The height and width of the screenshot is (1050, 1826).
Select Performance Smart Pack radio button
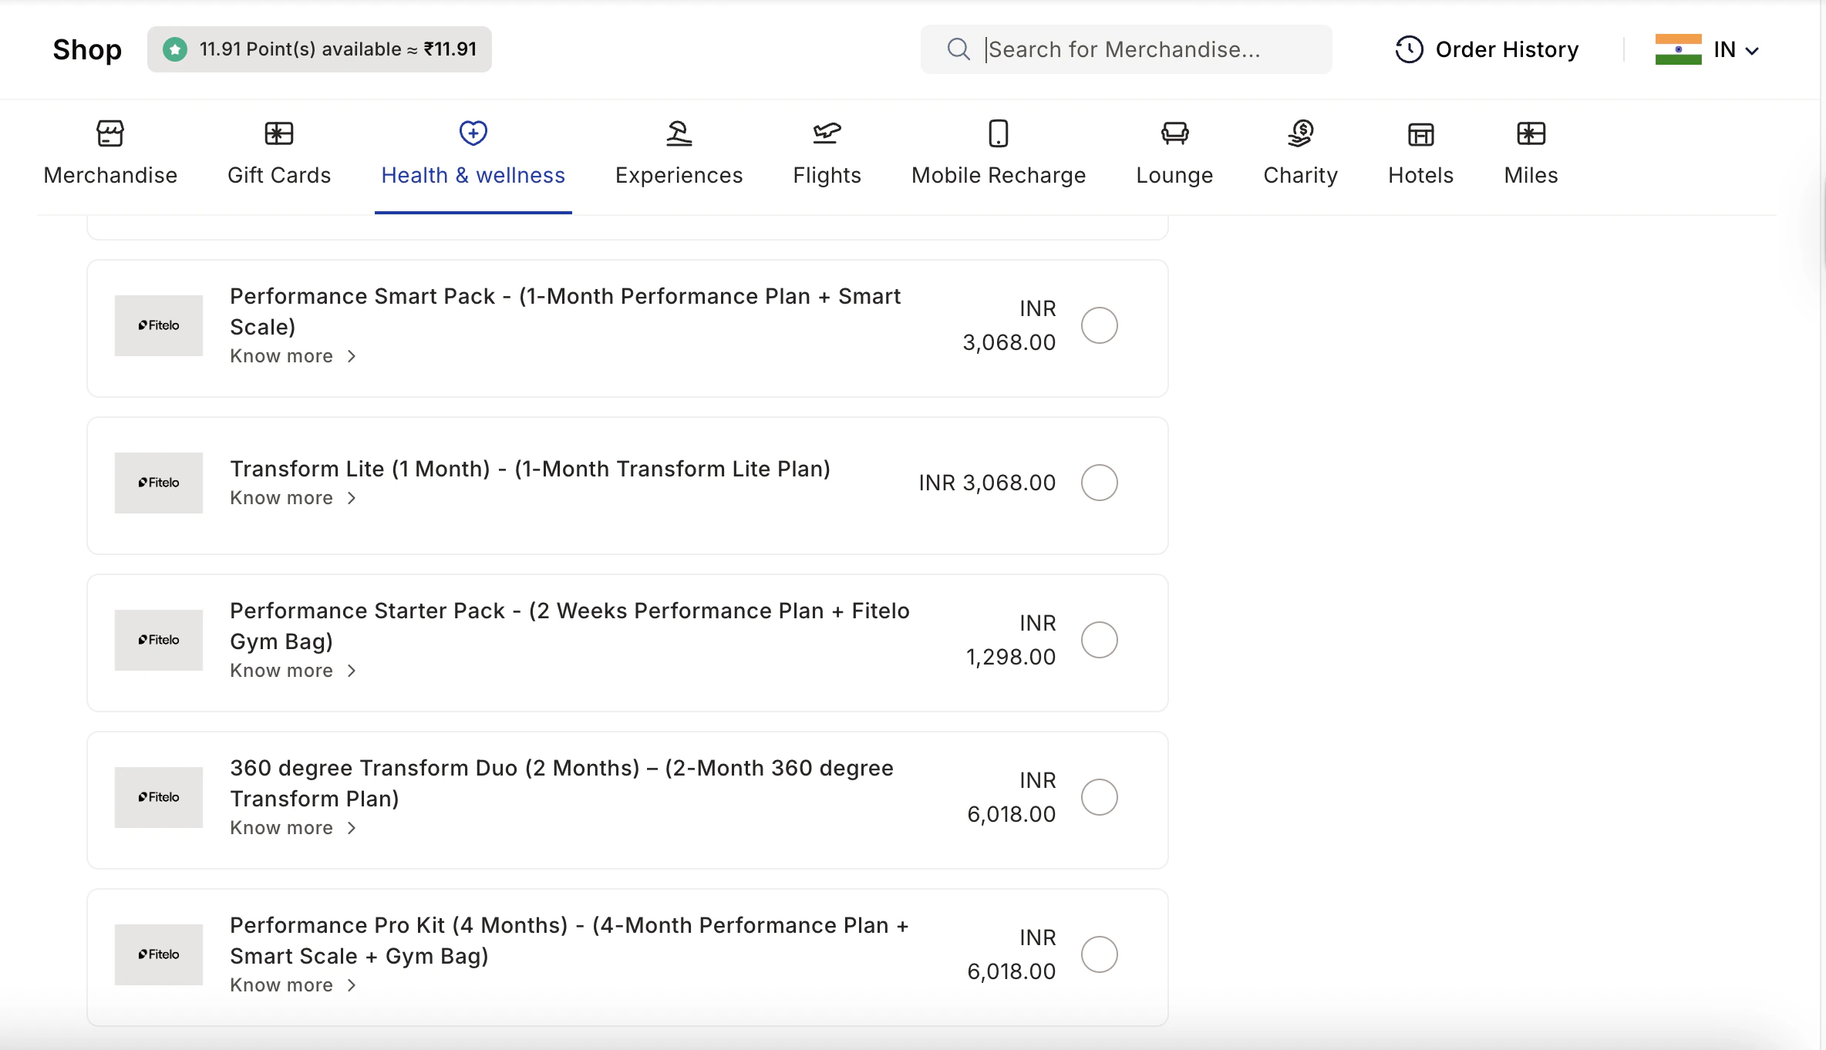coord(1100,325)
